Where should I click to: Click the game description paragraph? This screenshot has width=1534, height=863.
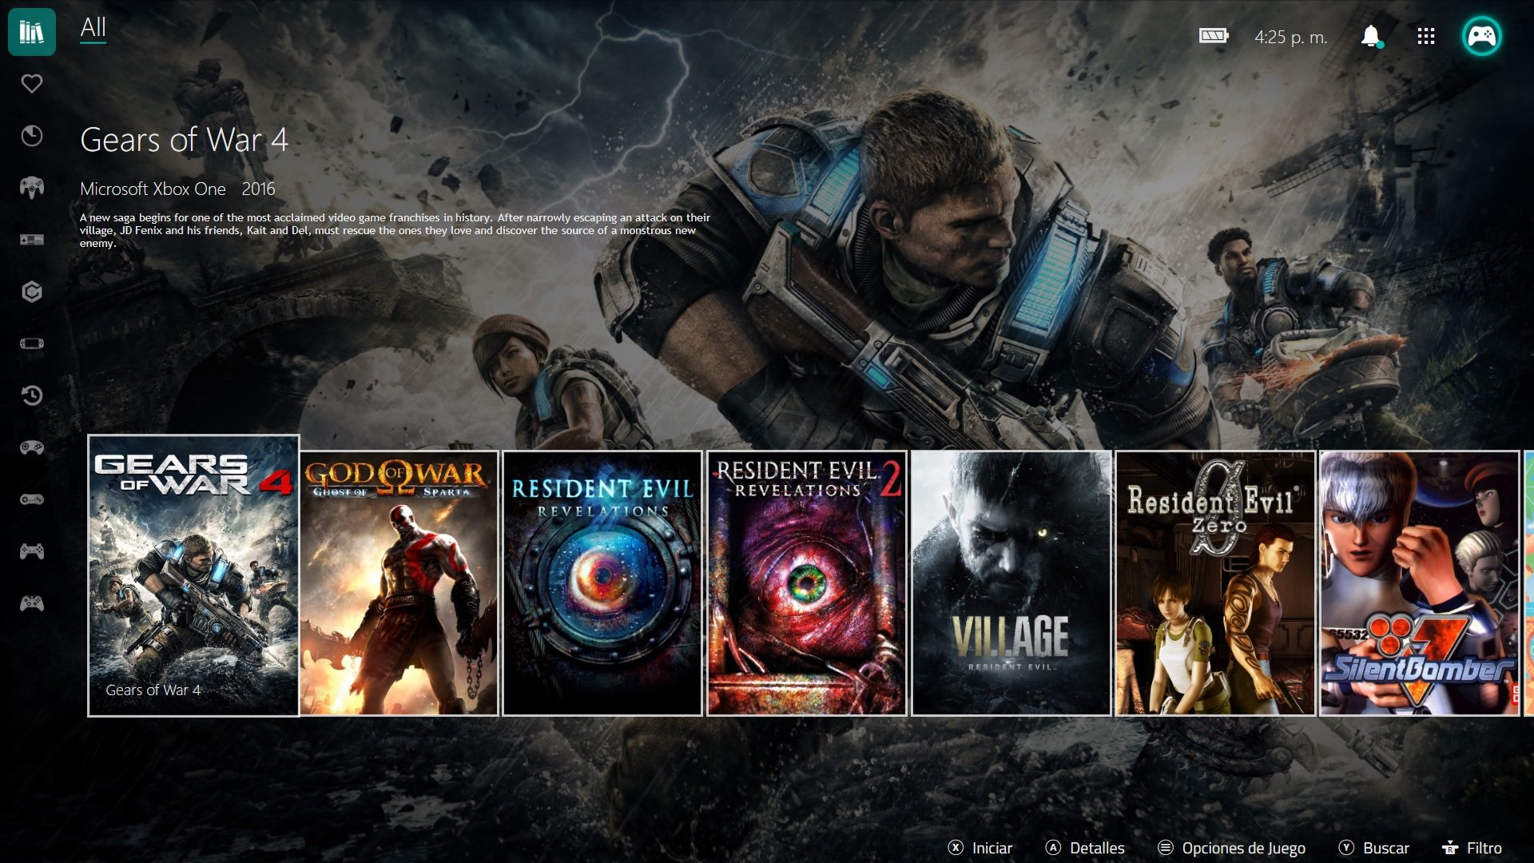coord(395,230)
